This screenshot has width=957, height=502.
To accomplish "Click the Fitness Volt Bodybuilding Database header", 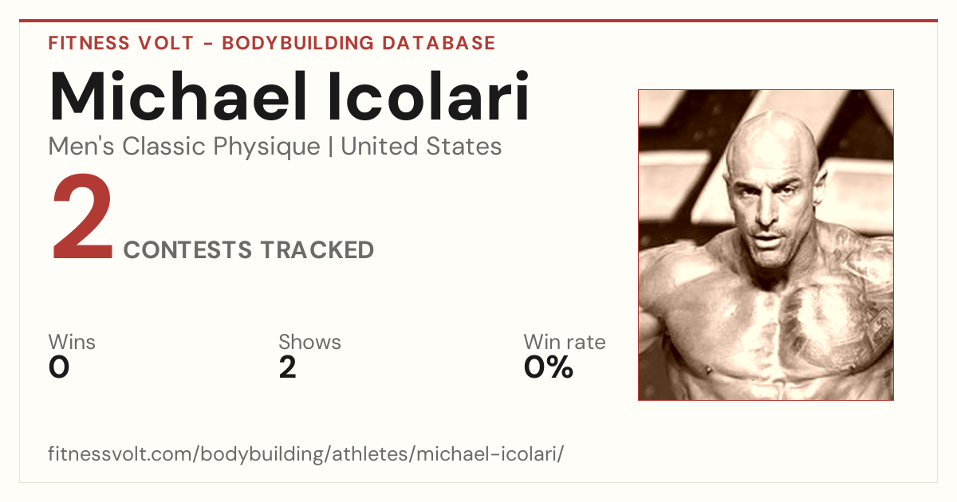I will tap(272, 43).
